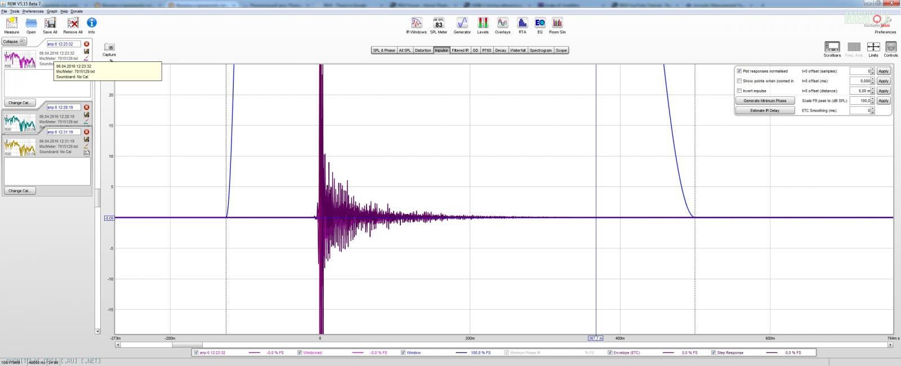Click Change Cal under the third measurement
This screenshot has width=901, height=366.
coord(20,191)
